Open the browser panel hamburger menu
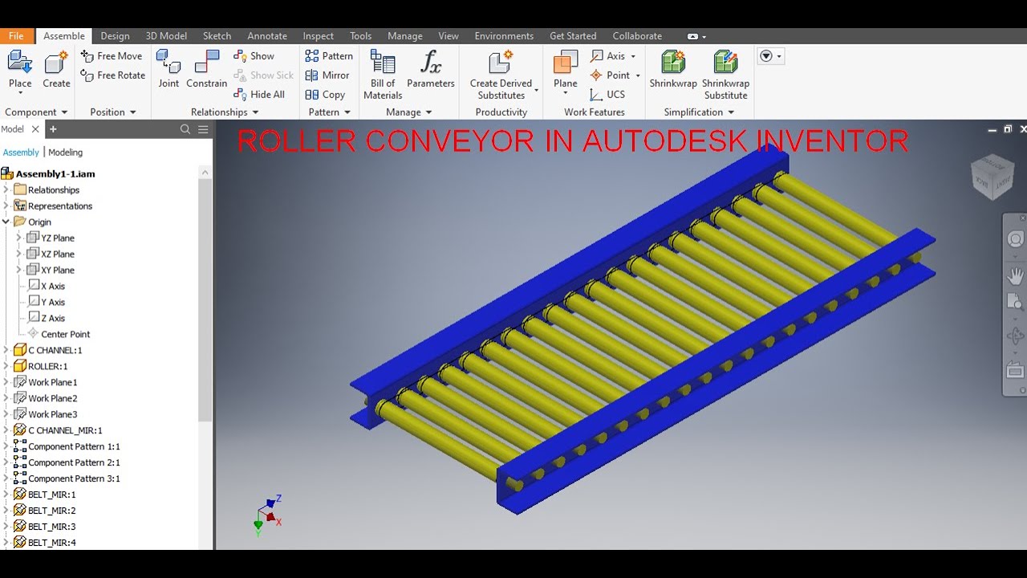The width and height of the screenshot is (1027, 578). (203, 129)
